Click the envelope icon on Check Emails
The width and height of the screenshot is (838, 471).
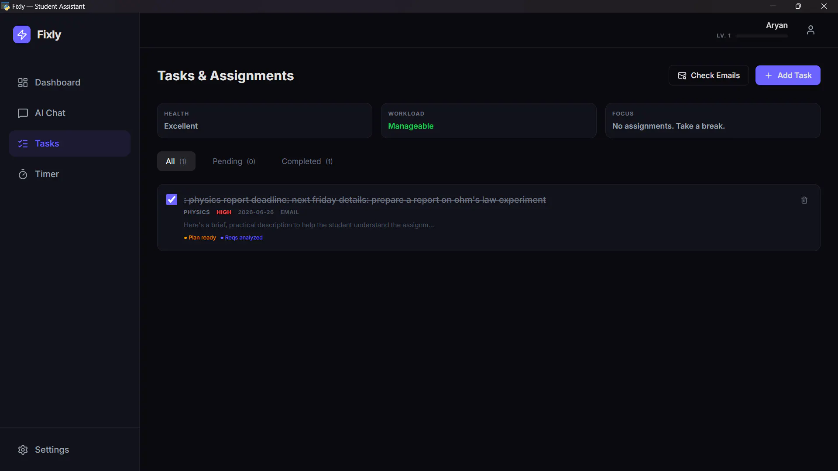pyautogui.click(x=682, y=75)
